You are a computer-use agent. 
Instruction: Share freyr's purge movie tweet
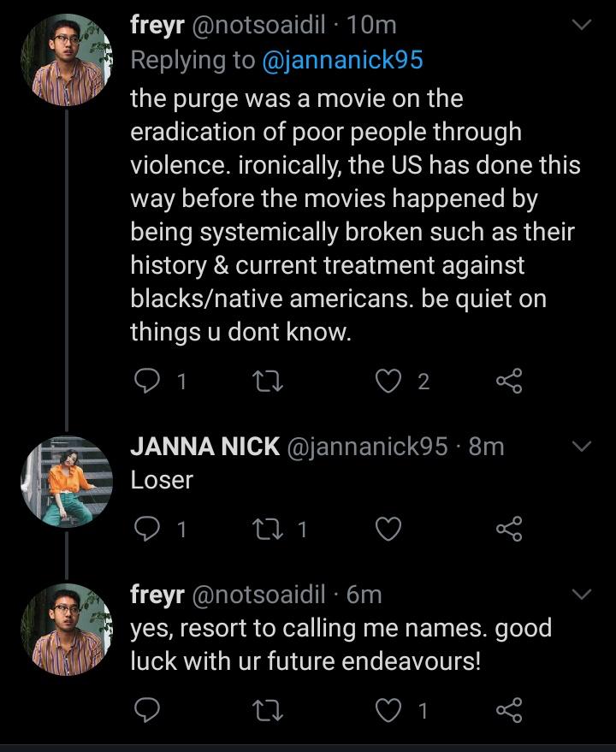coord(508,382)
